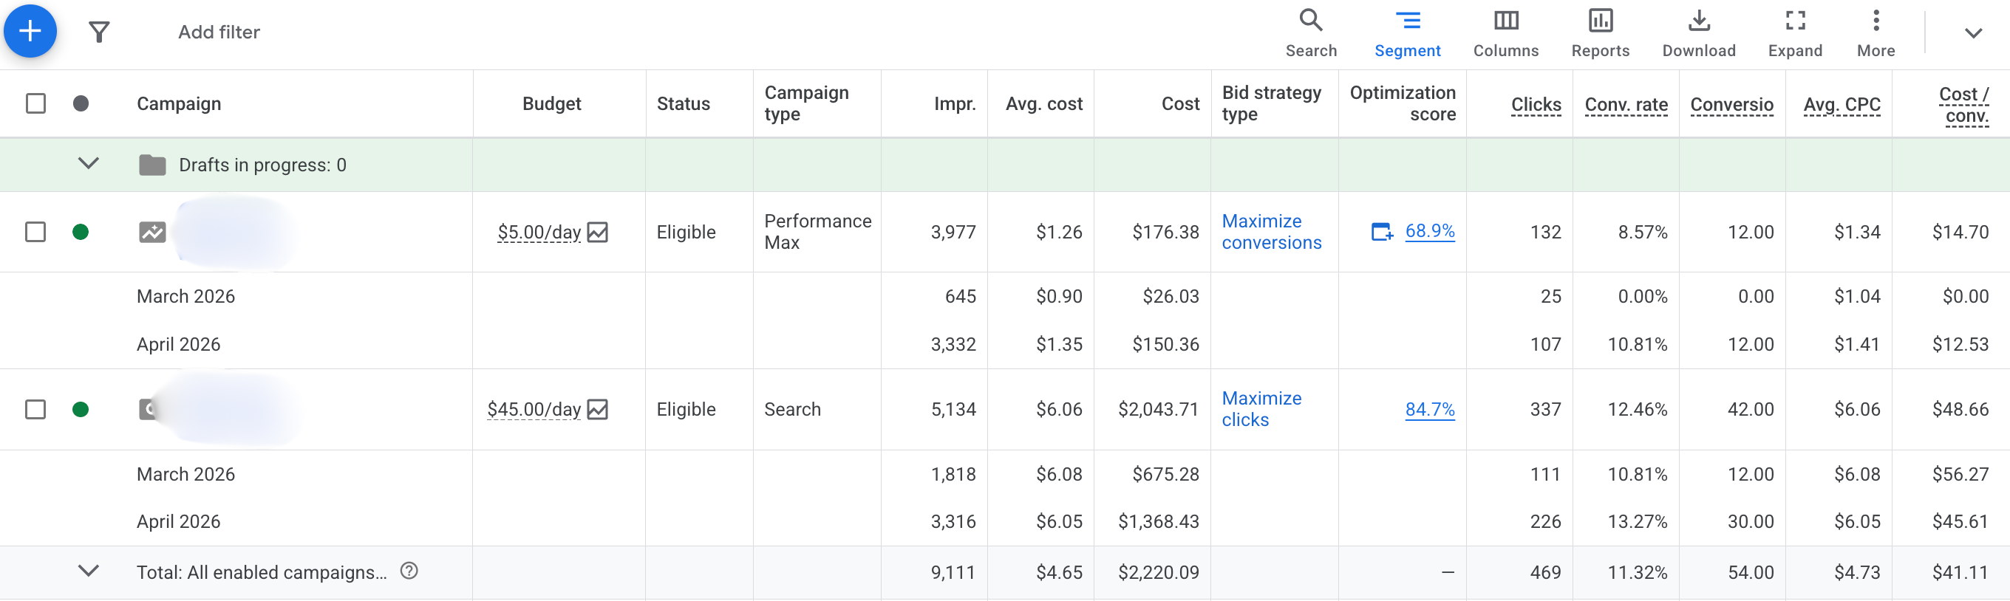Click the help icon beside Total row
The height and width of the screenshot is (601, 2010).
pos(409,571)
